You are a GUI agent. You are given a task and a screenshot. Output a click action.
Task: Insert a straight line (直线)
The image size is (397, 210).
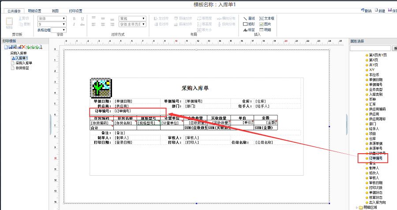(249, 18)
